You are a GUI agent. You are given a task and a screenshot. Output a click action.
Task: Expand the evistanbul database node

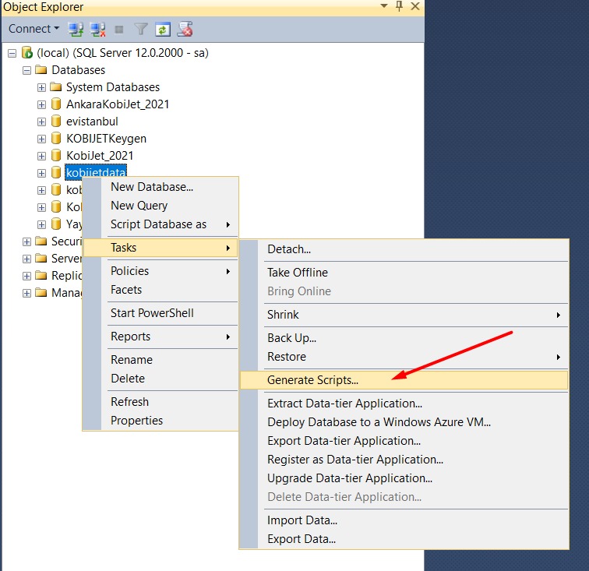42,122
